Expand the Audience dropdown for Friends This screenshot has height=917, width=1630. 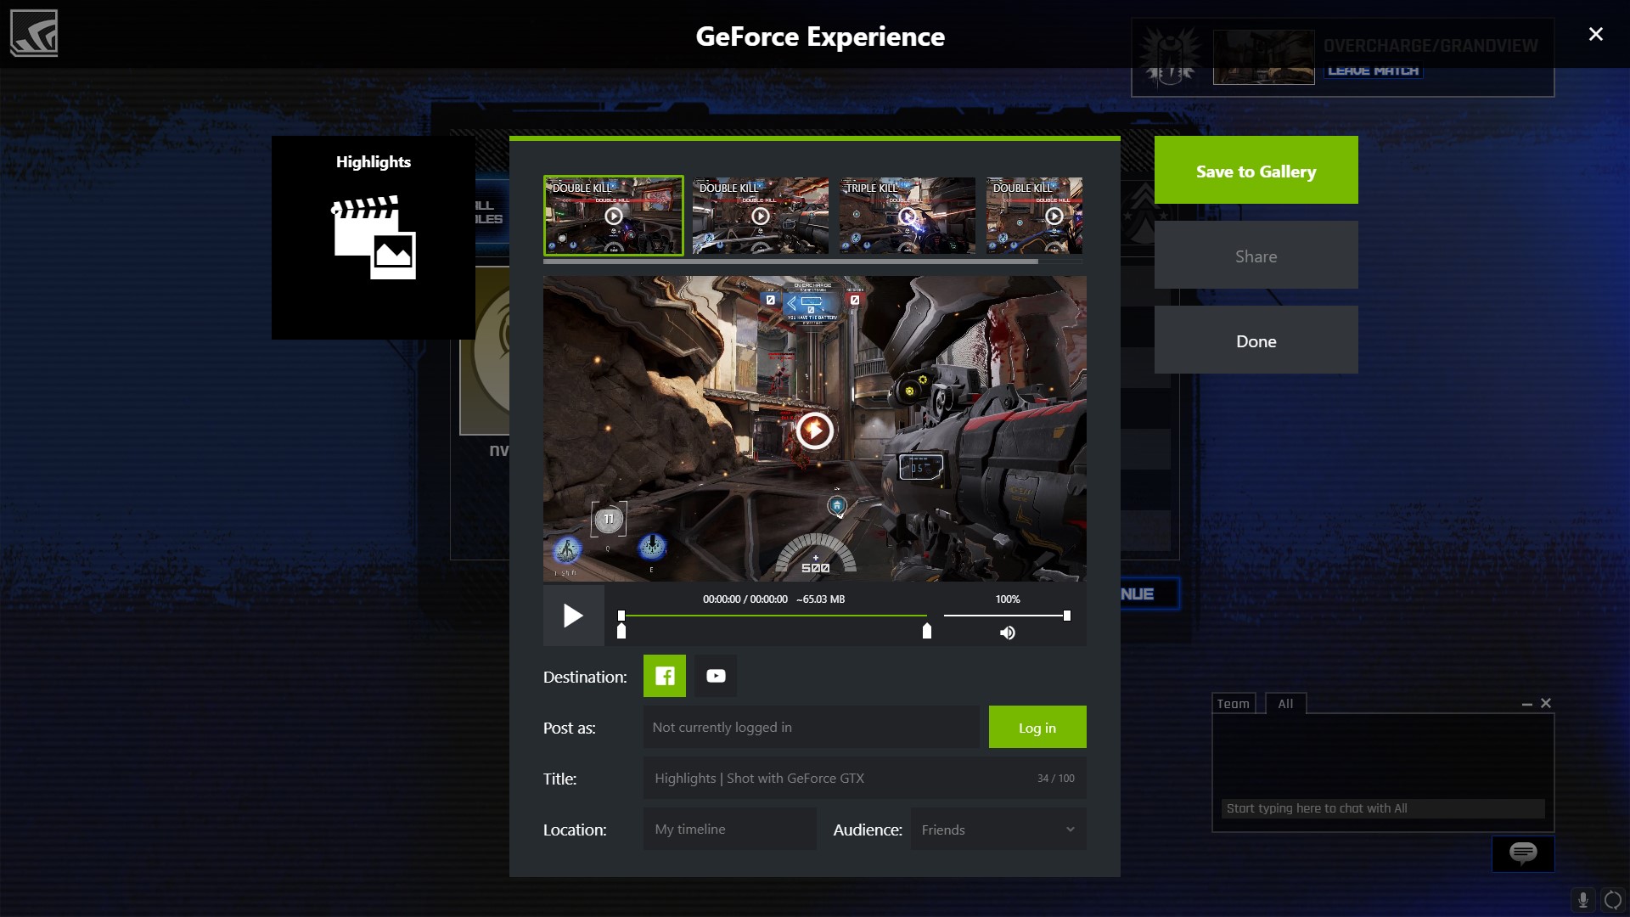[x=1069, y=829]
